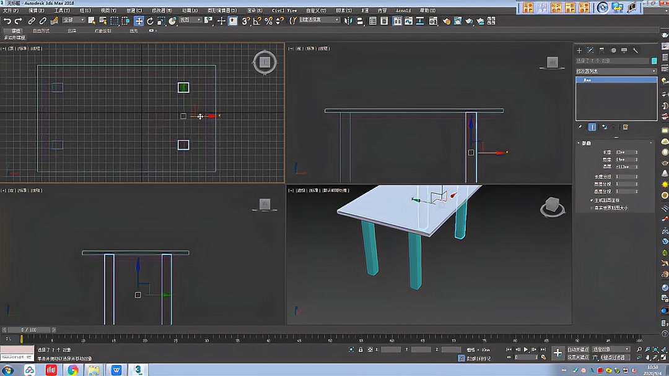Open the selection filter dropdown
This screenshot has width=669, height=376.
pos(74,20)
